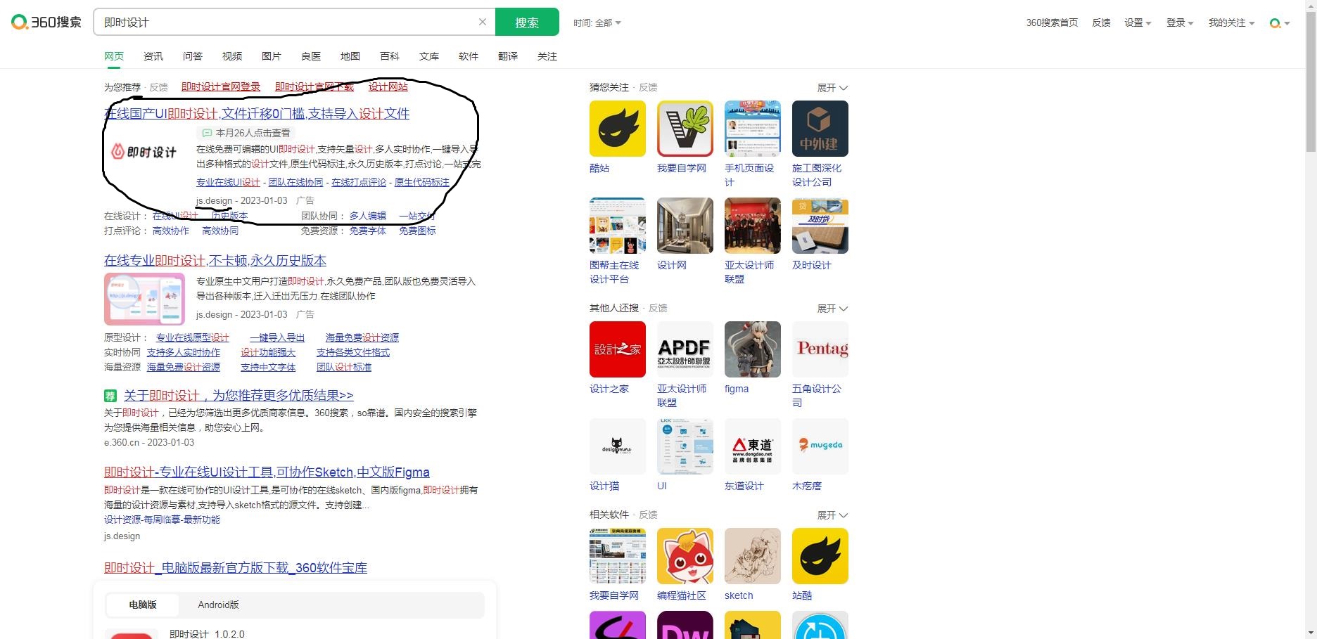Click the 高效协作 sublink

(171, 231)
